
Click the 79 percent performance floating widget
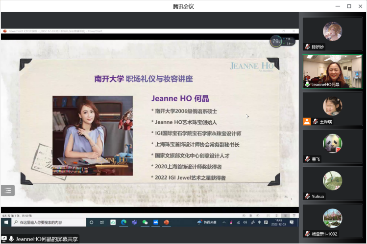point(276,41)
